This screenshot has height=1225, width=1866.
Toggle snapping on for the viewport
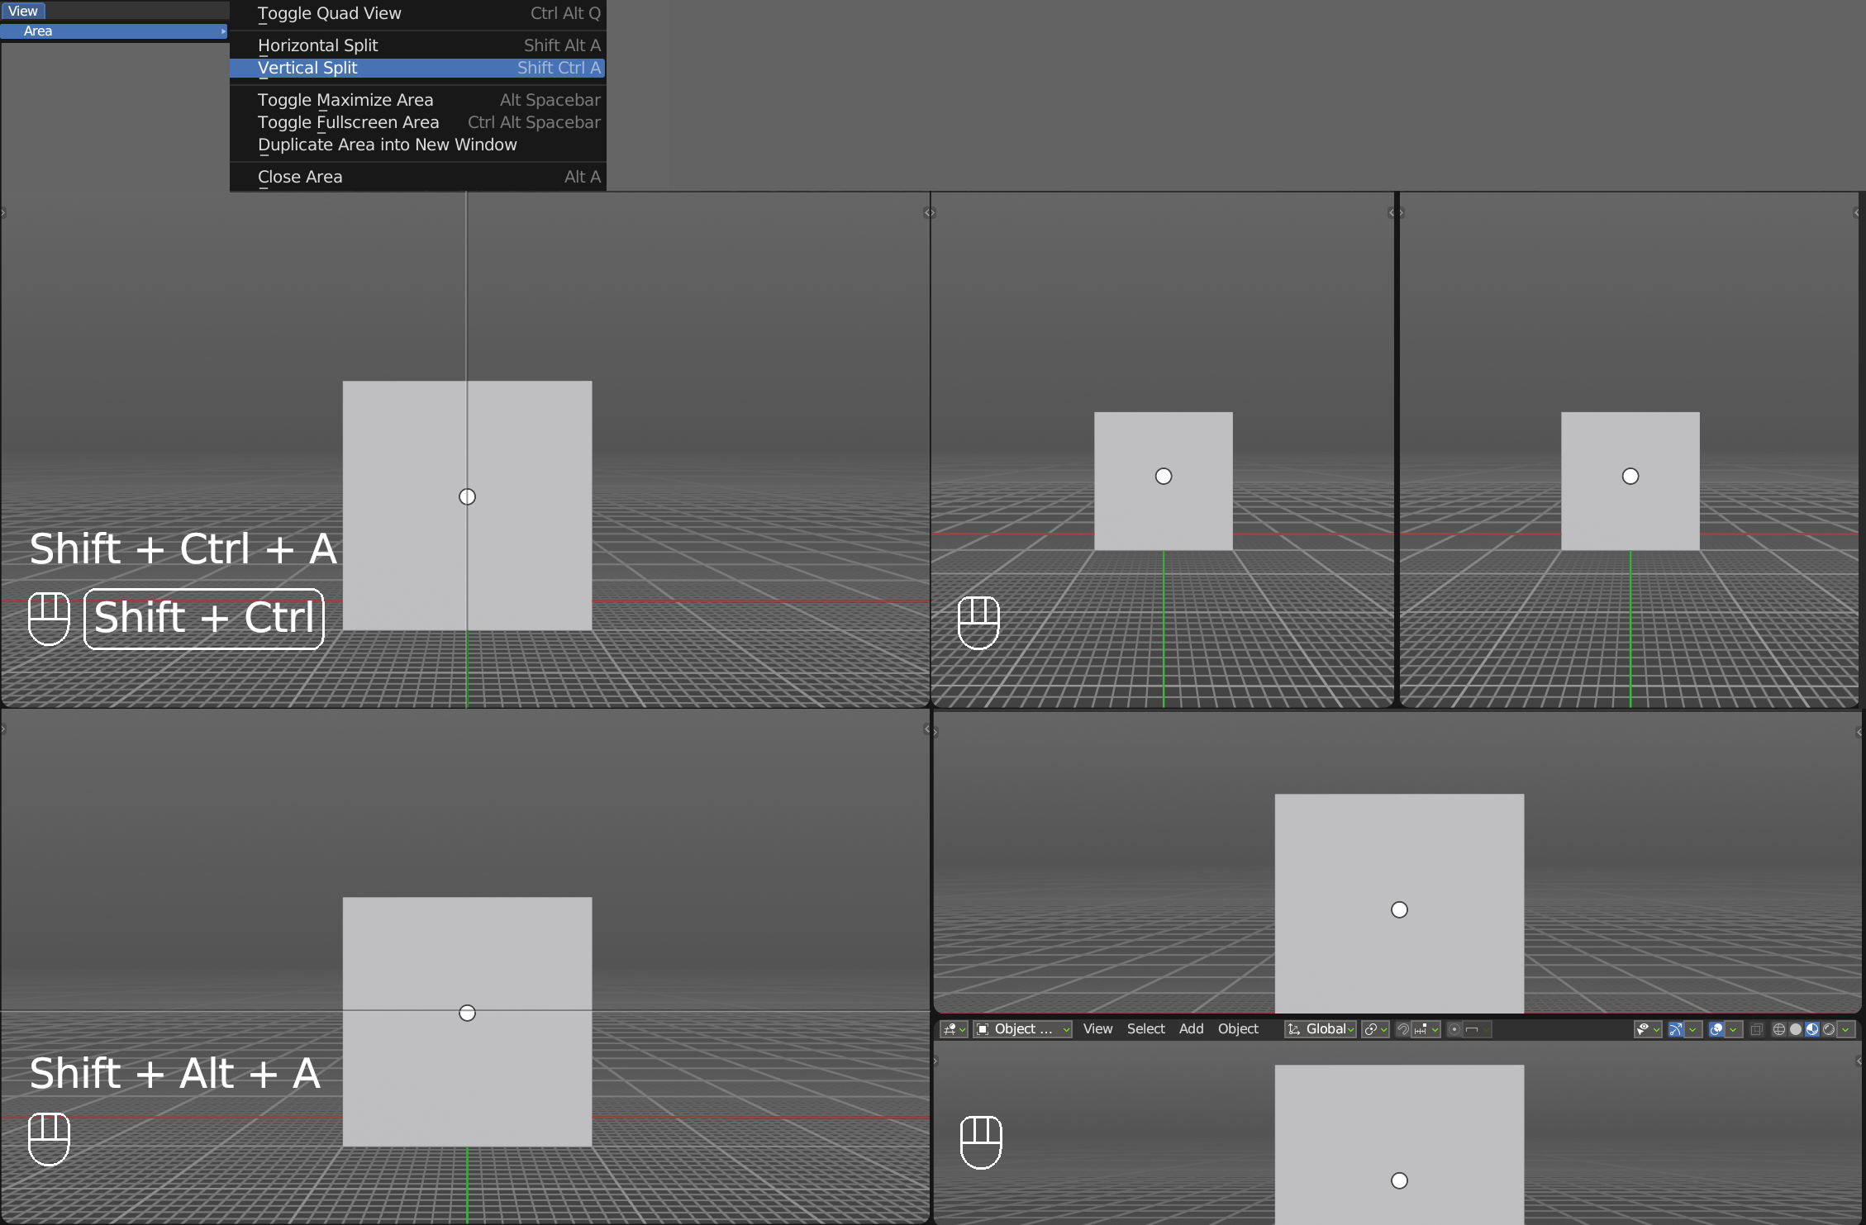click(1402, 1029)
